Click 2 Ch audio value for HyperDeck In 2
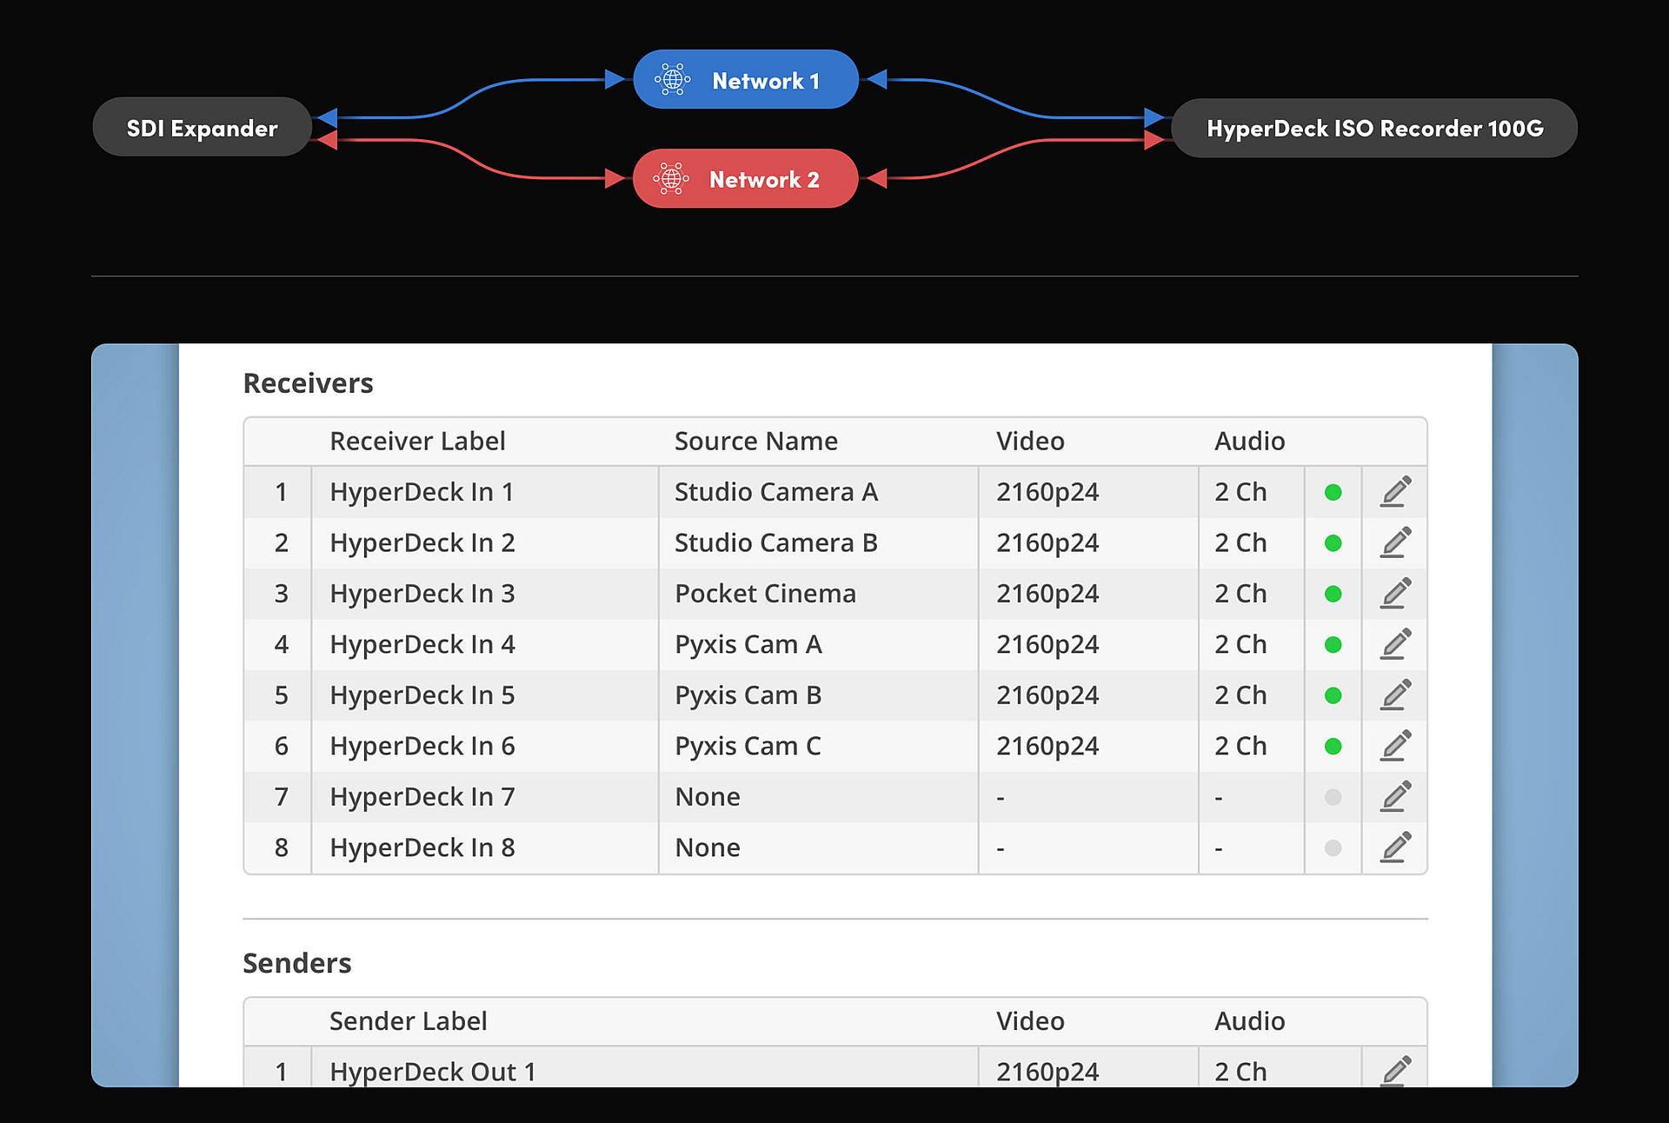 coord(1240,543)
